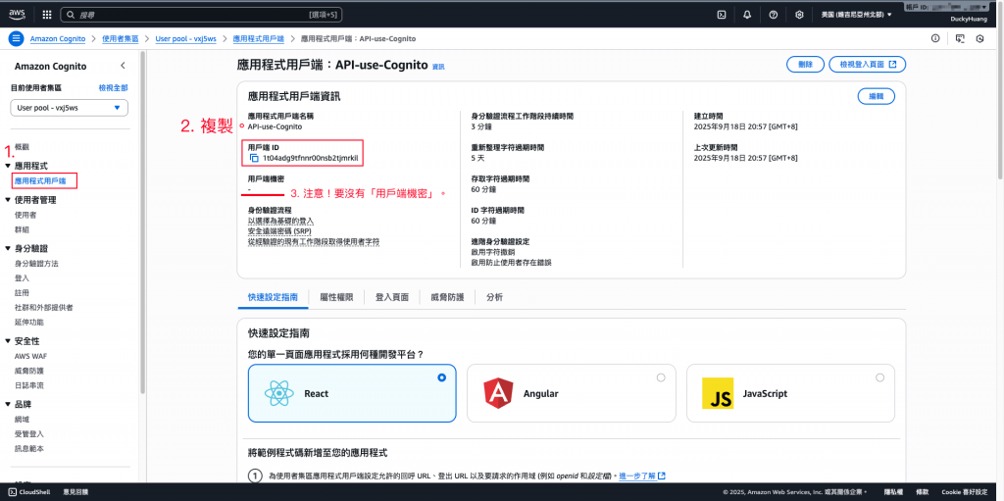
Task: Click the React logo icon
Action: 277,393
